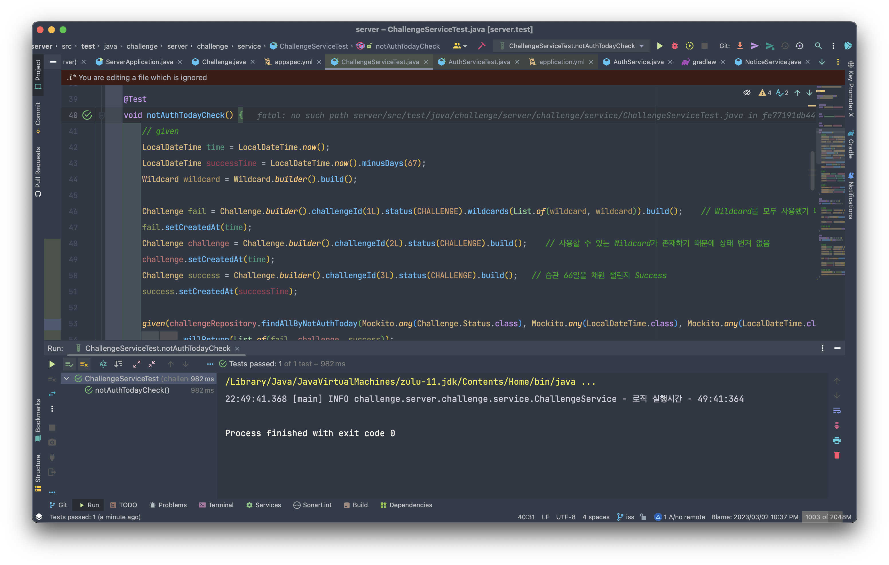Screen dimensions: 889x565
Task: Collapse the ChallengeServiceTest tree node
Action: click(x=66, y=378)
